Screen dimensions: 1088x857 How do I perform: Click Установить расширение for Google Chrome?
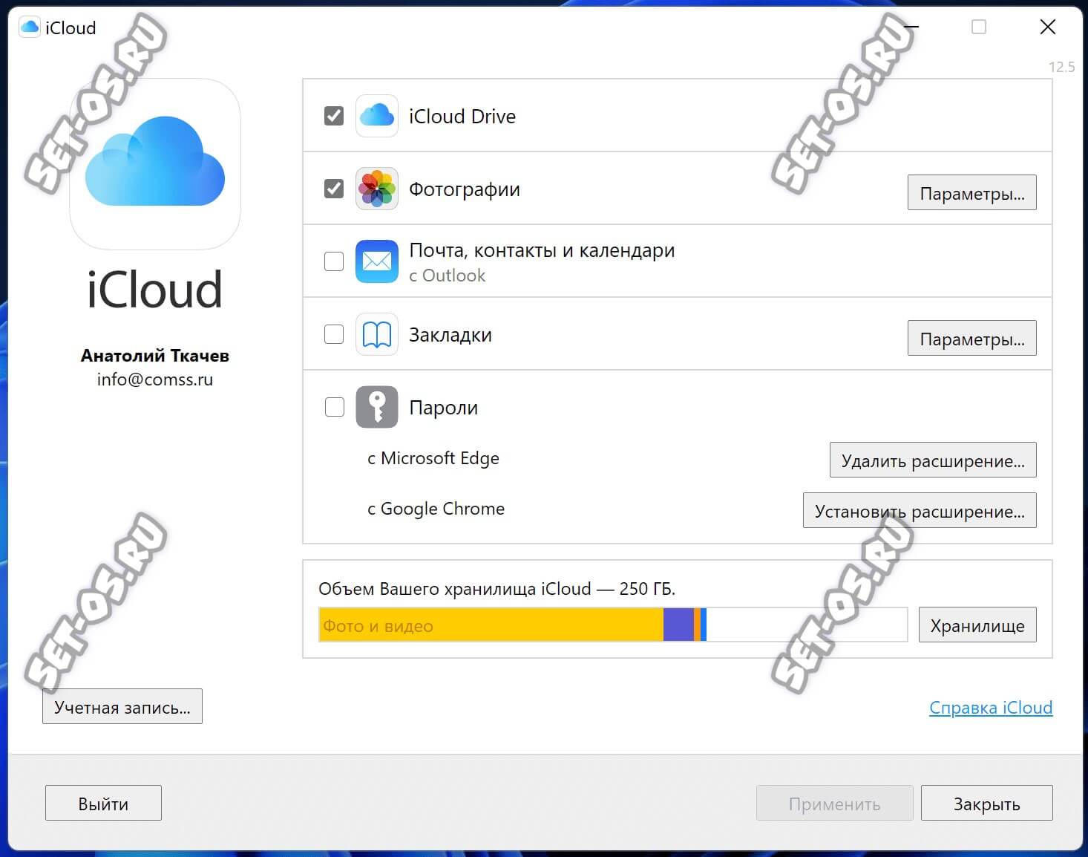coord(920,511)
